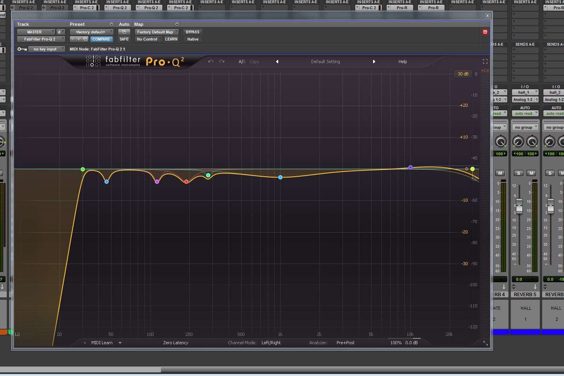Screen dimensions: 564x376
Task: Adjust the 100% output gain scale
Action: pyautogui.click(x=396, y=343)
